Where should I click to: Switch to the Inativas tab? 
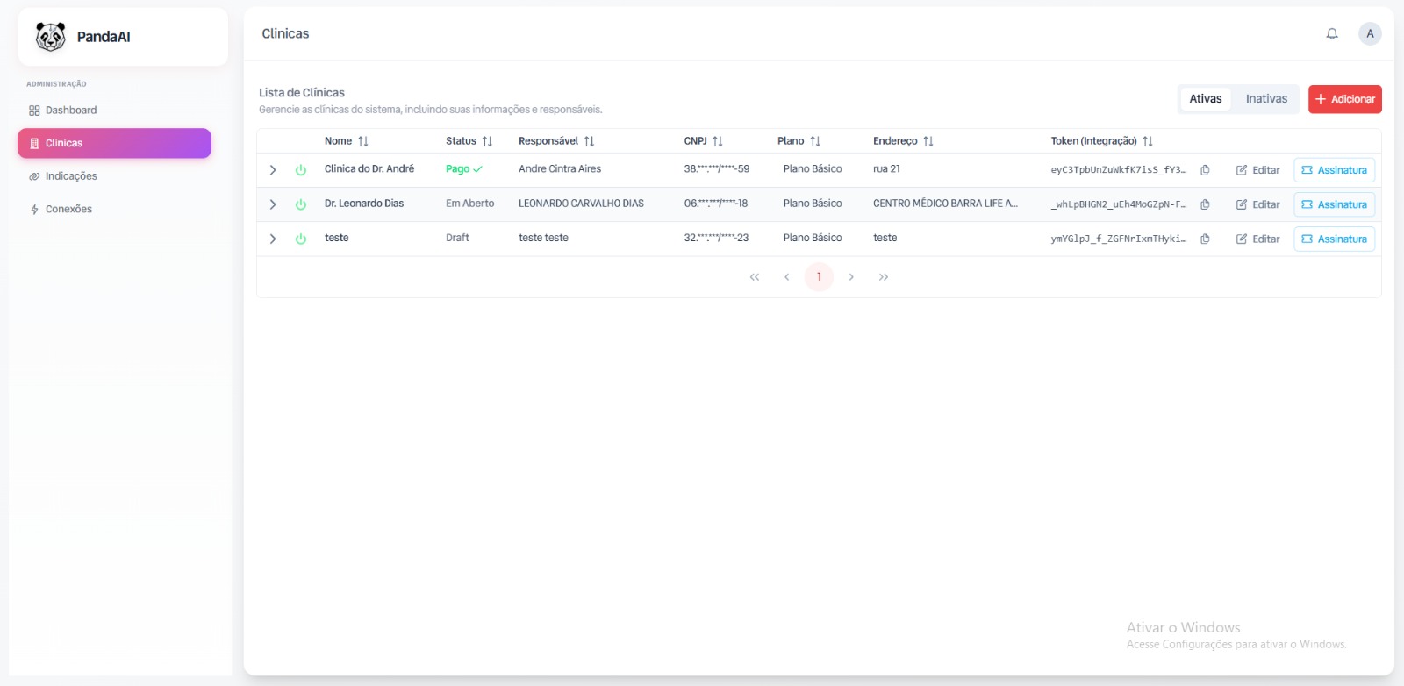click(x=1266, y=99)
